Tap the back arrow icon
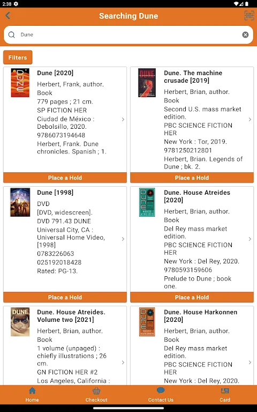257x412 pixels. coord(7,16)
